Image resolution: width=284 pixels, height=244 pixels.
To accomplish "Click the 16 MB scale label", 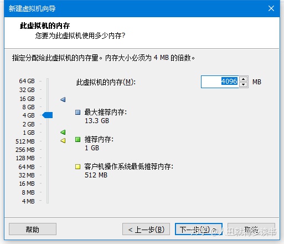I will click(27, 184).
